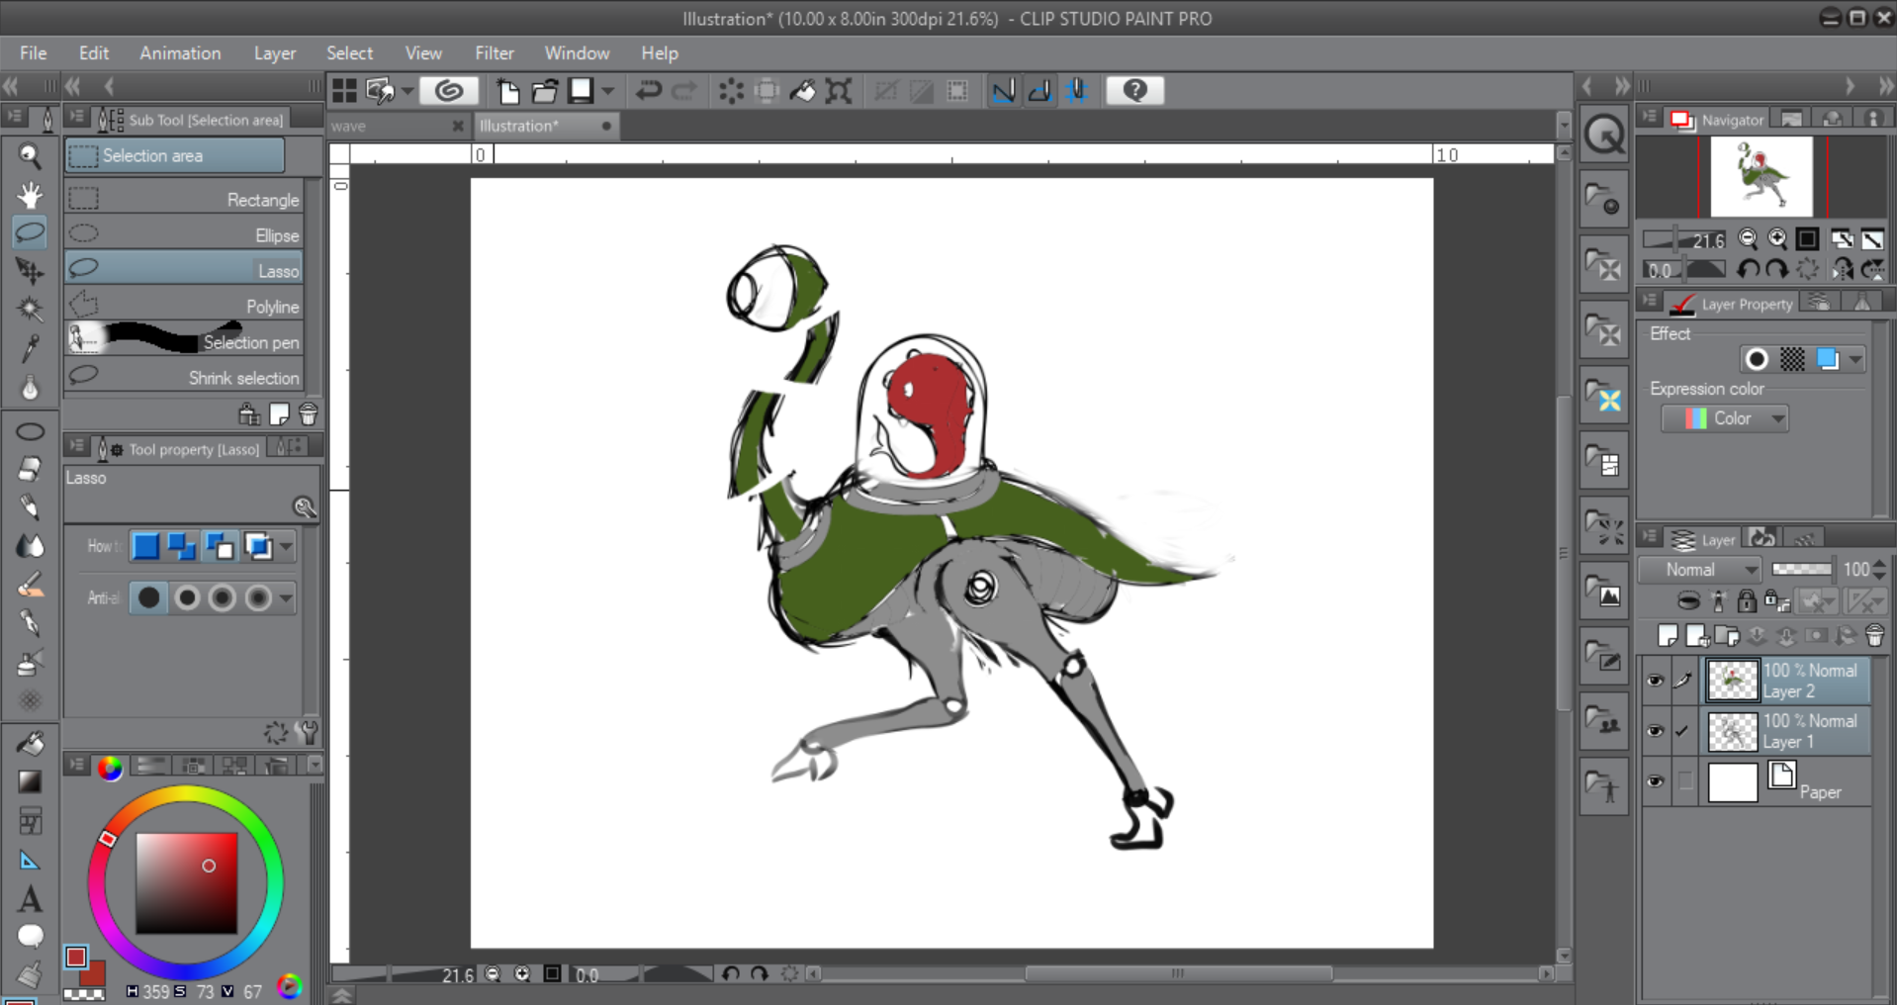Delete layer using the trash icon

tap(1874, 636)
